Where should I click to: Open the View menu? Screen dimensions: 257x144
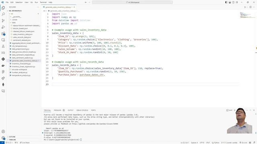27,2
